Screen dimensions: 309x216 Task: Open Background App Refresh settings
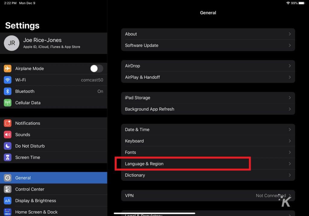[208, 109]
